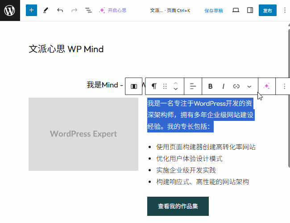Image resolution: width=290 pixels, height=223 pixels.
Task: Select the WordPress Expert placeholder image
Action: (83, 134)
